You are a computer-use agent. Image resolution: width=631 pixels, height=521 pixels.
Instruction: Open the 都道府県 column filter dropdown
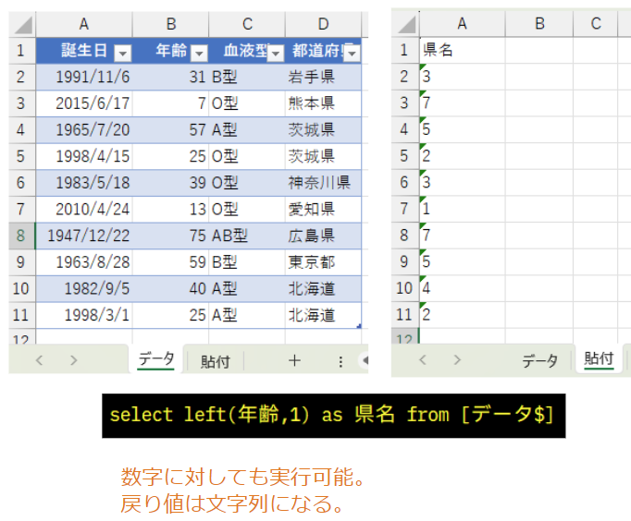[x=353, y=53]
